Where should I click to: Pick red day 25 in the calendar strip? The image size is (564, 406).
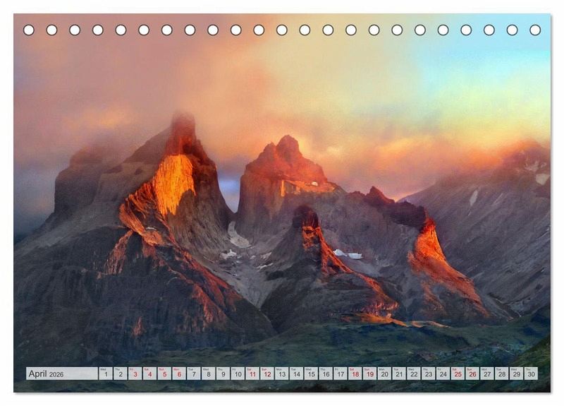(x=458, y=374)
